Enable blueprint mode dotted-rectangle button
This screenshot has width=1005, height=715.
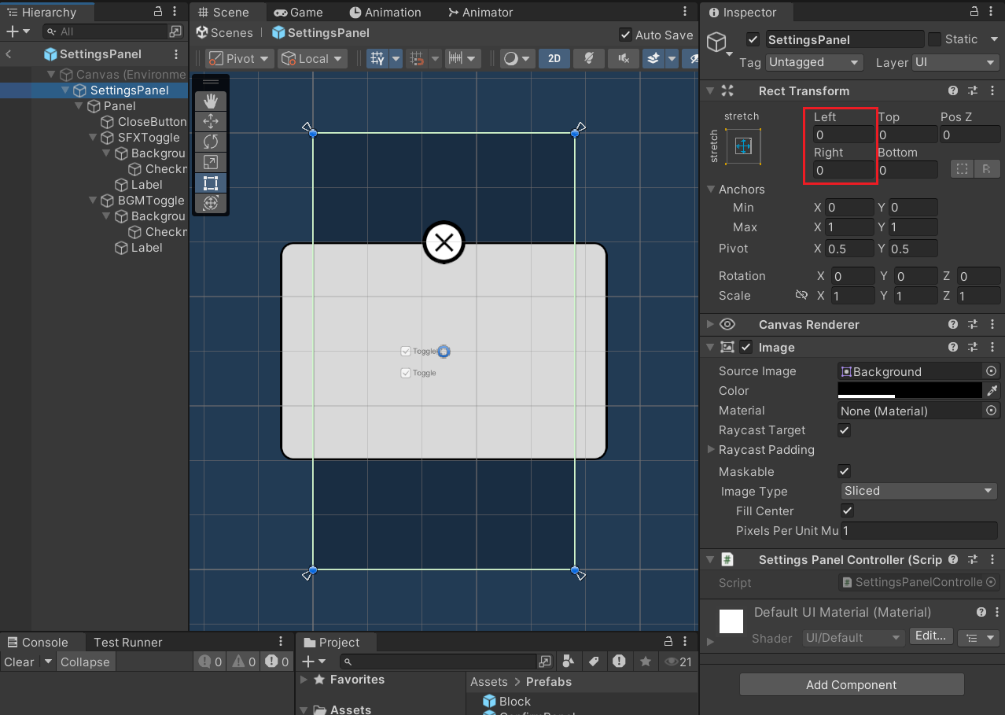(962, 168)
